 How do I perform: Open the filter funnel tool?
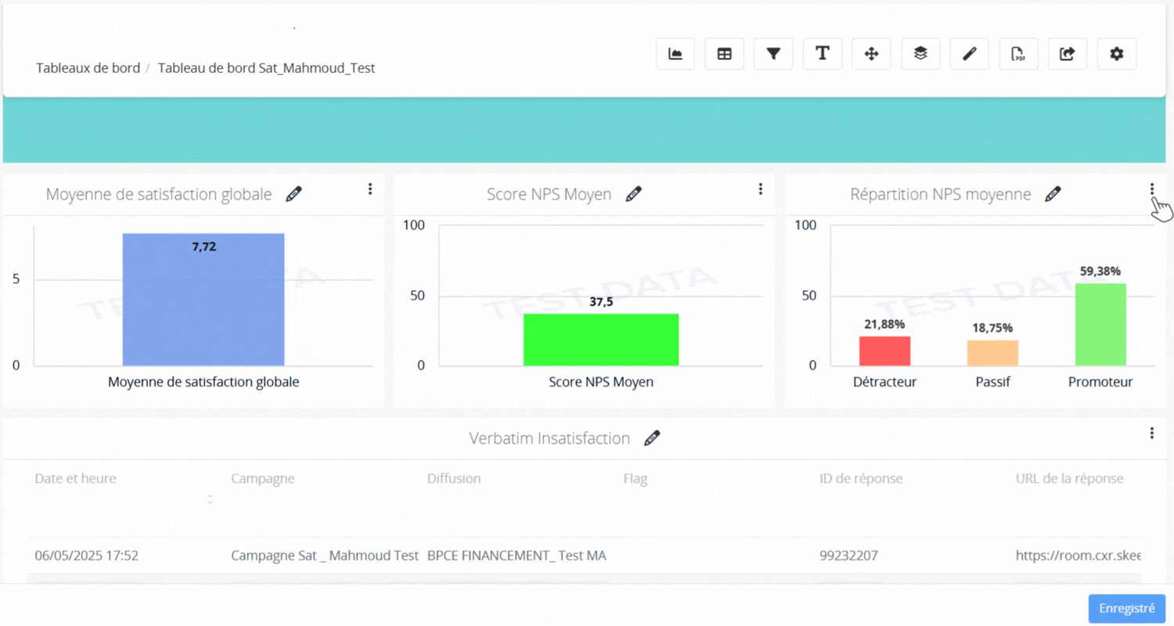pyautogui.click(x=773, y=54)
